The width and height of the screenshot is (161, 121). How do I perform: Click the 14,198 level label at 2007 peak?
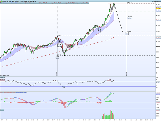[x=59, y=35]
